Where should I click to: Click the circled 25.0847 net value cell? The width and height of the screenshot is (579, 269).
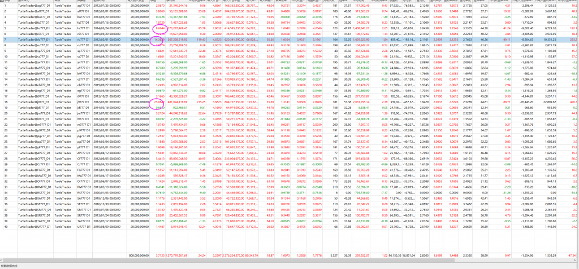159,102
